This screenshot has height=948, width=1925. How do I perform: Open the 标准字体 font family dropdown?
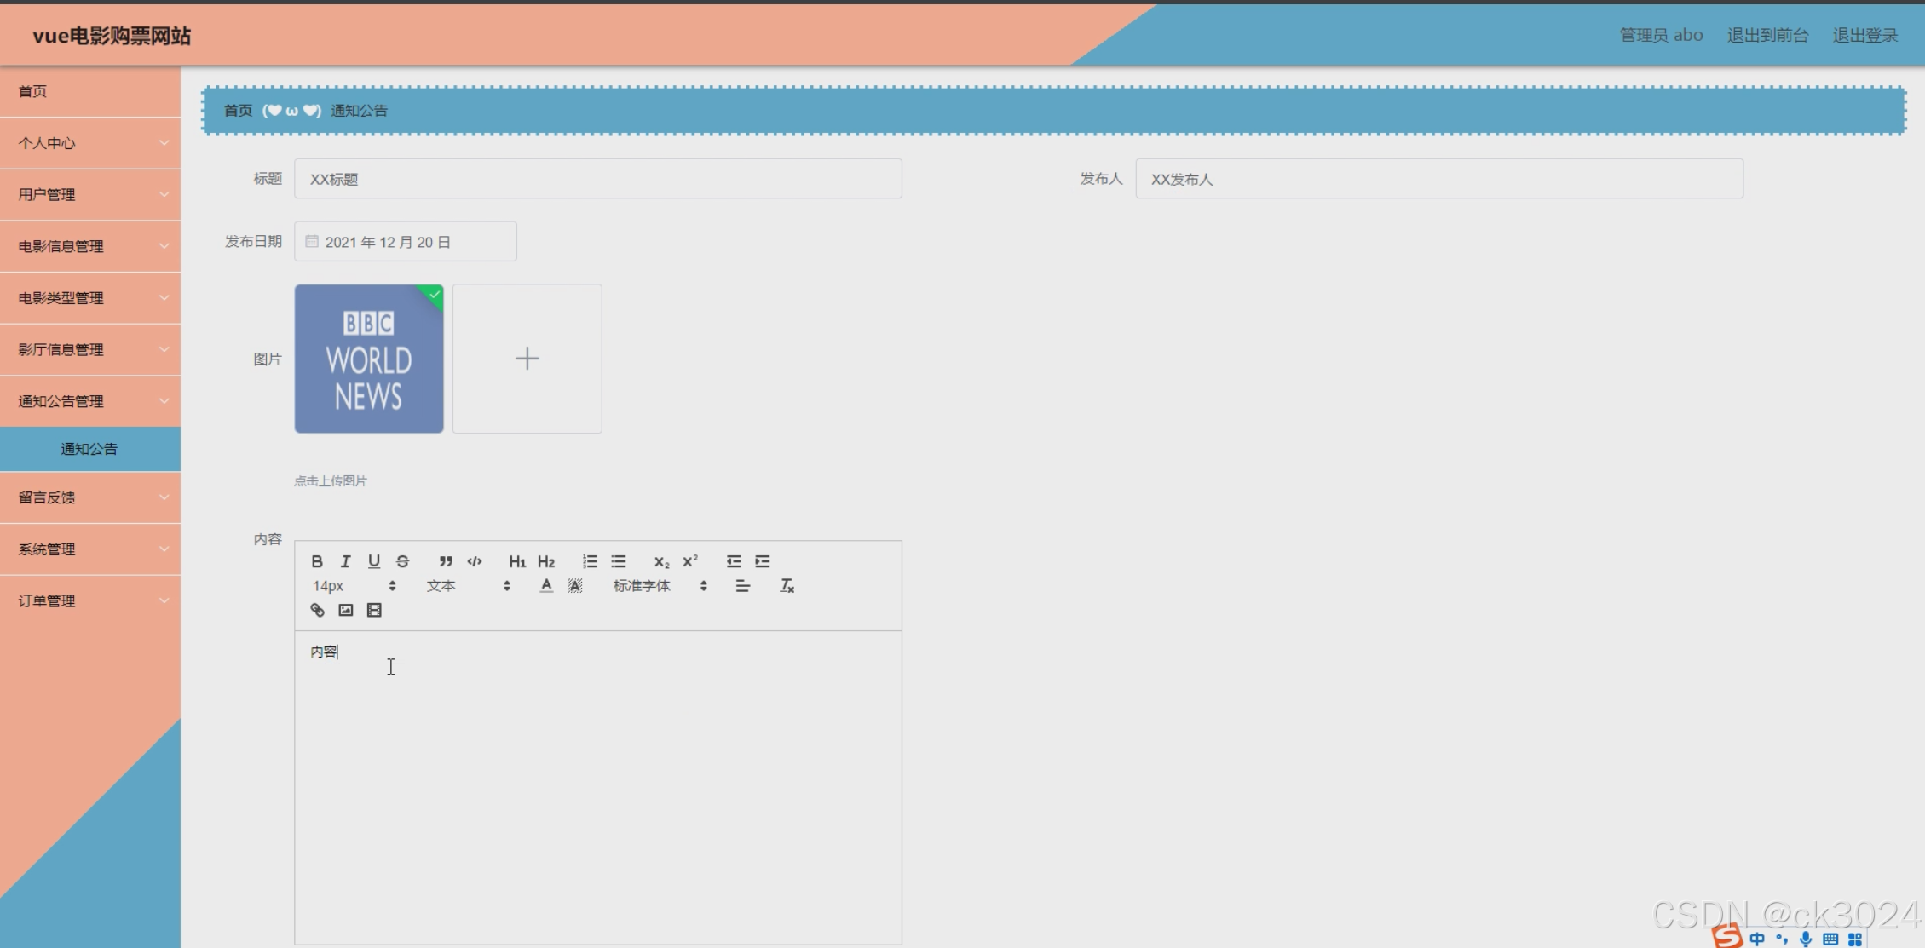660,586
